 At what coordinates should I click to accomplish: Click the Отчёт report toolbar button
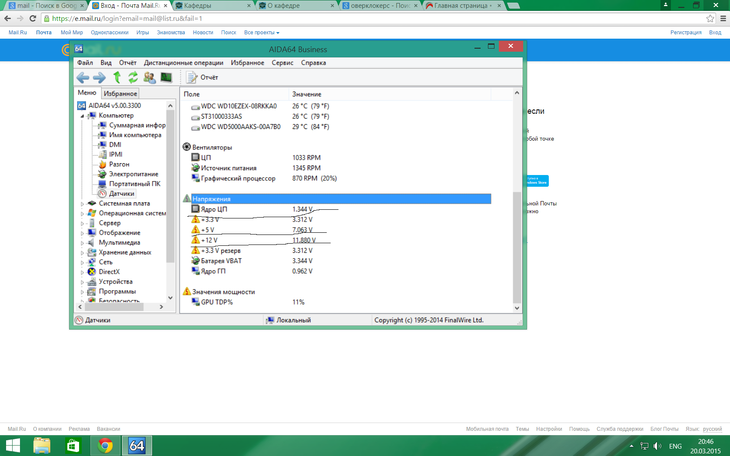pos(202,77)
